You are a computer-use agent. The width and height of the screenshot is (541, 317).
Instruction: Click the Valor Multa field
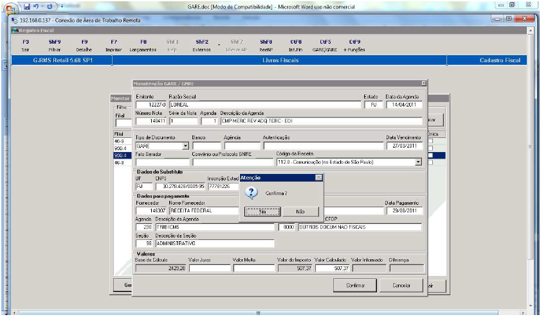click(253, 268)
